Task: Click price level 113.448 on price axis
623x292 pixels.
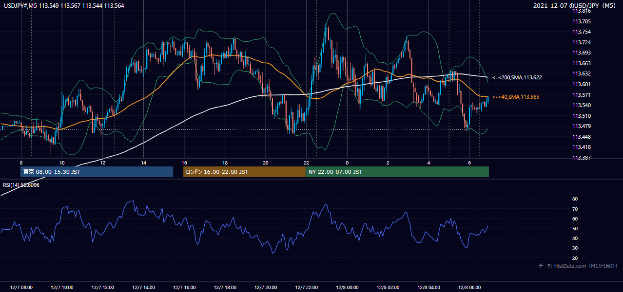Action: pos(582,137)
